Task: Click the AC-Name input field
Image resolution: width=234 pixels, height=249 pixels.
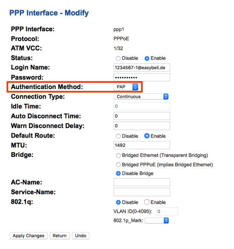Action: [x=142, y=182]
